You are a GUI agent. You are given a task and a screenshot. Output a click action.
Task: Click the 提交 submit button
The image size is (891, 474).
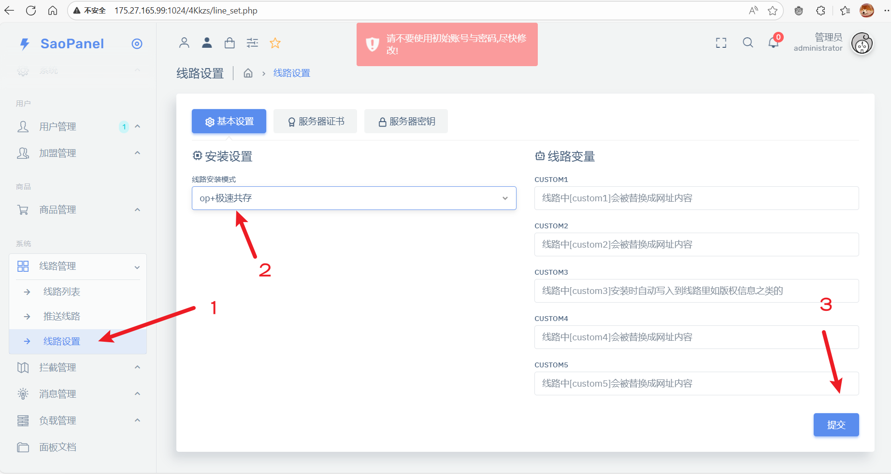click(836, 425)
